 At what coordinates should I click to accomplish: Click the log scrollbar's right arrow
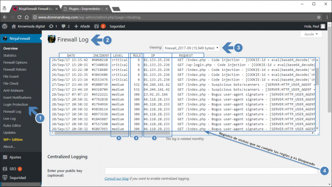313,133
